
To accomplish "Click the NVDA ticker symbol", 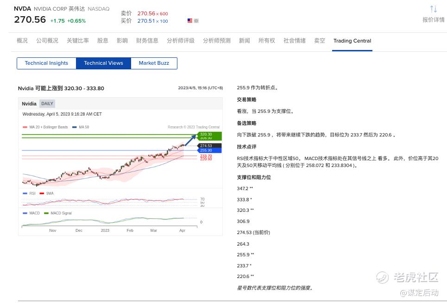I will (22, 9).
